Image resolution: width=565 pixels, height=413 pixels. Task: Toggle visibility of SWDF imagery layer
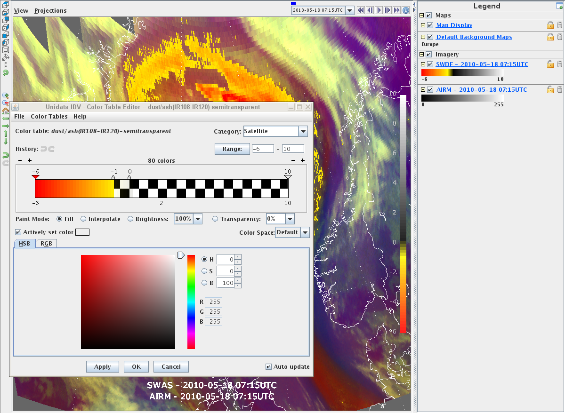(430, 64)
